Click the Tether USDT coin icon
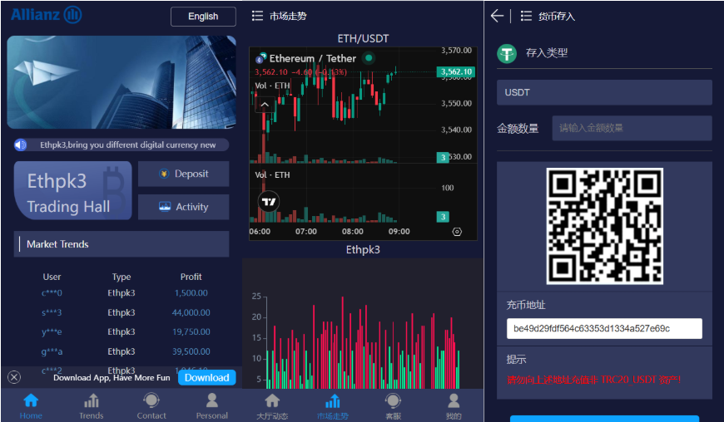 click(507, 53)
